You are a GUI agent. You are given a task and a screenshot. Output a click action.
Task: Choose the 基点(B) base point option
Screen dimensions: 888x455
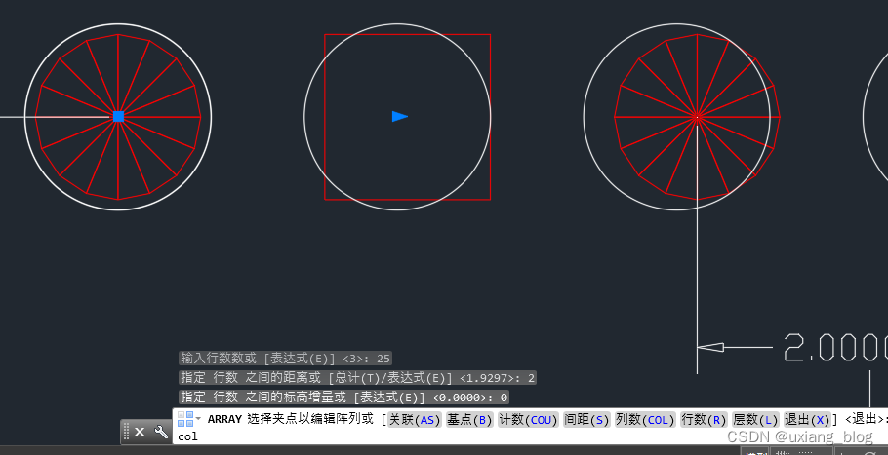pos(469,419)
